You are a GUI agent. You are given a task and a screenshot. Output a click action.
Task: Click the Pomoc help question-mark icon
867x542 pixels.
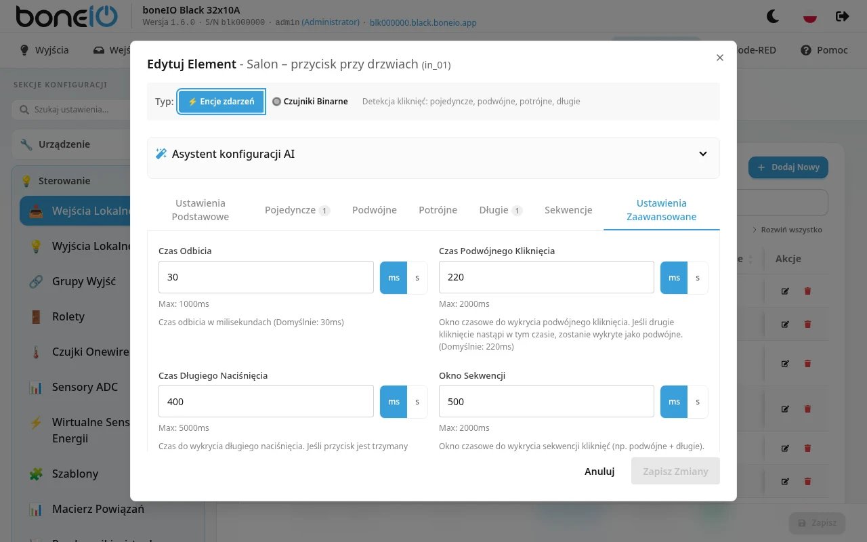tap(806, 50)
